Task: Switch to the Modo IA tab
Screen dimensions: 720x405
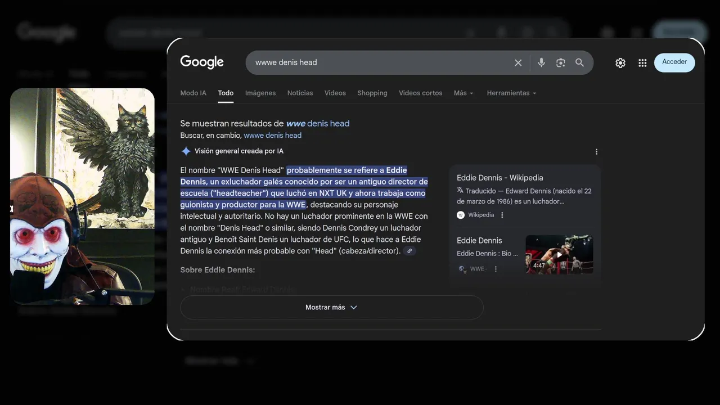Action: [x=193, y=93]
